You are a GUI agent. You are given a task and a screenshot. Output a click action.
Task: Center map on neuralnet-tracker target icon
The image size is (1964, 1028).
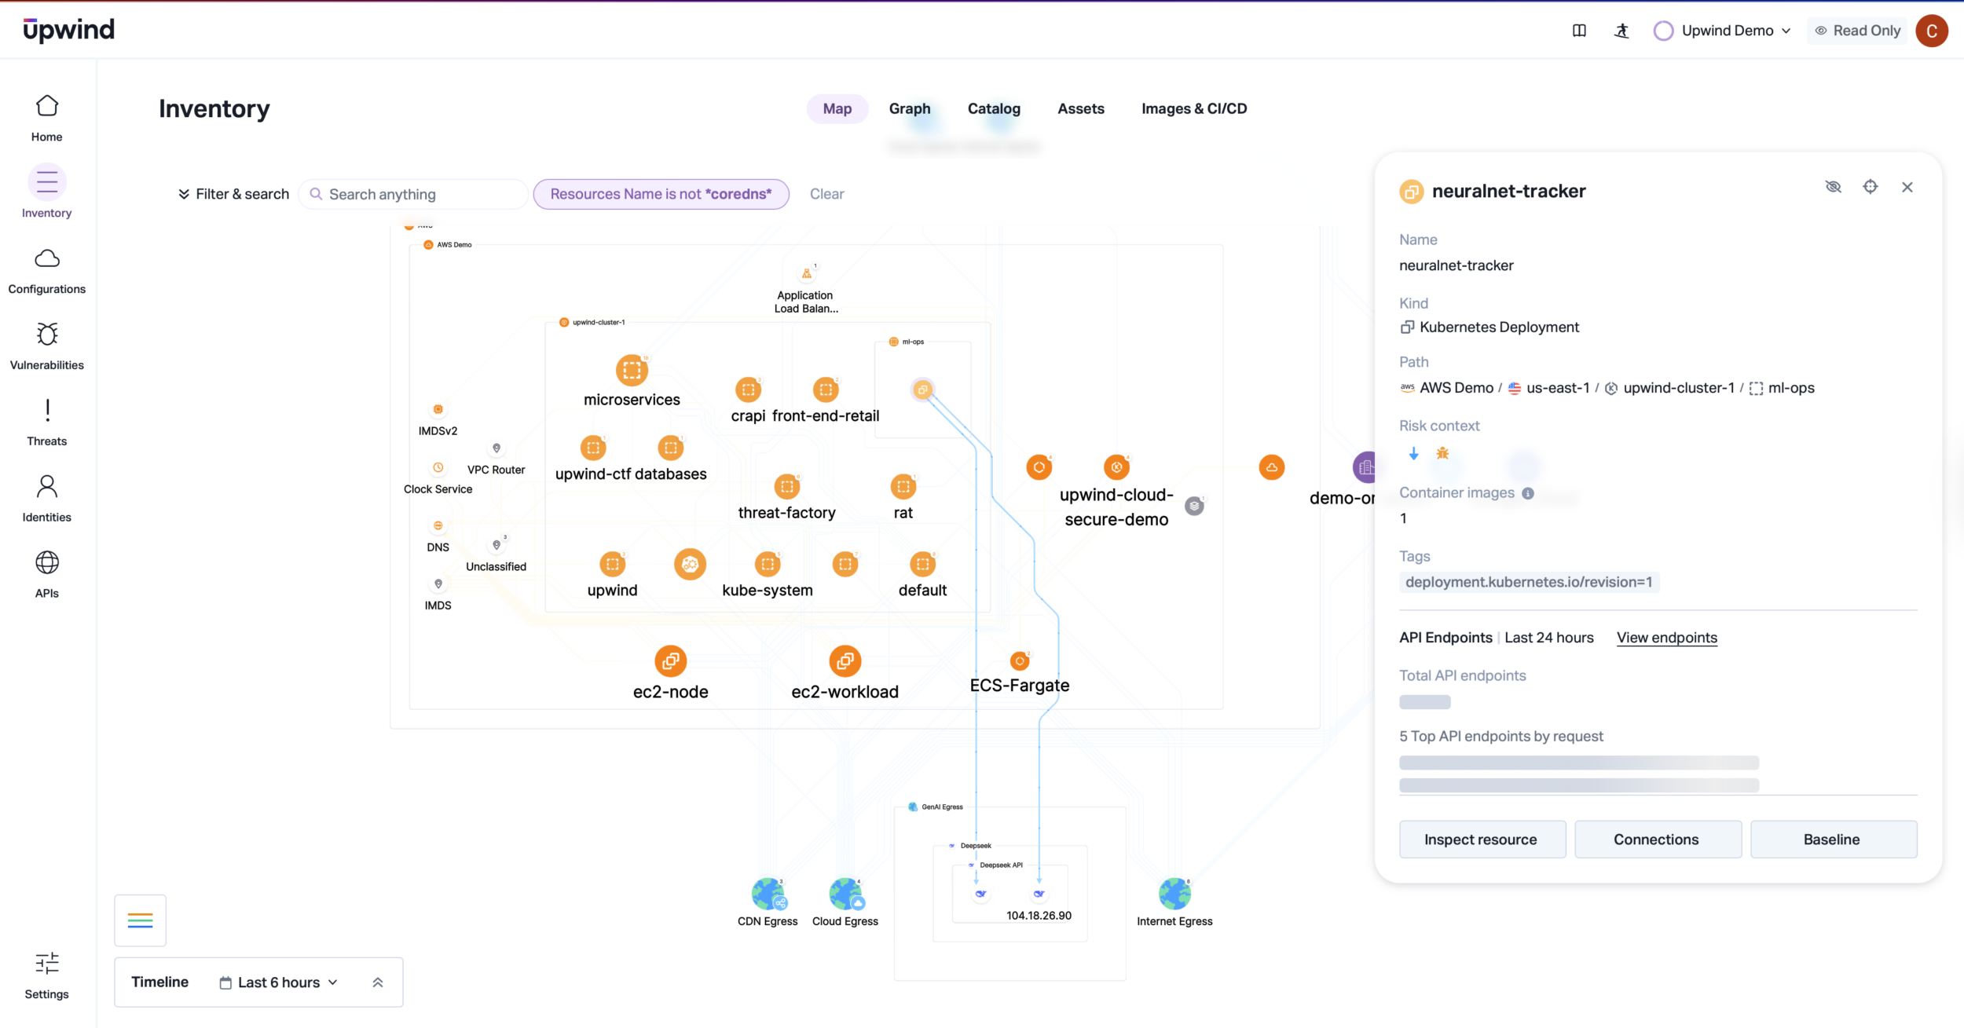pyautogui.click(x=1871, y=187)
